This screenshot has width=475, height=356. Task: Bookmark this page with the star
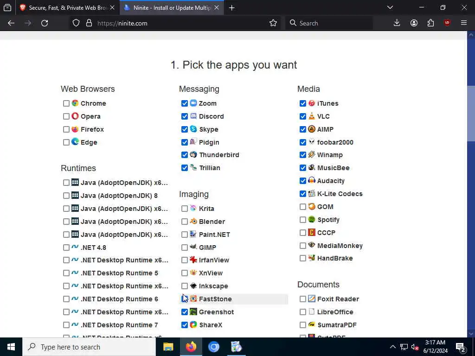[x=273, y=23]
